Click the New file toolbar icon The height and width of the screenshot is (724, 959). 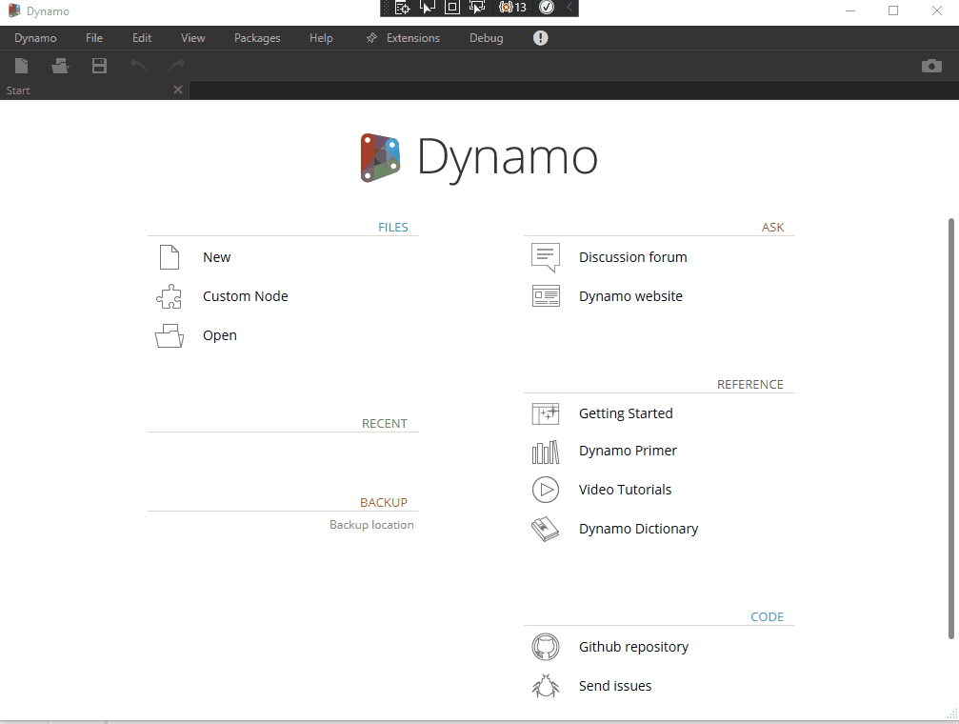tap(21, 66)
